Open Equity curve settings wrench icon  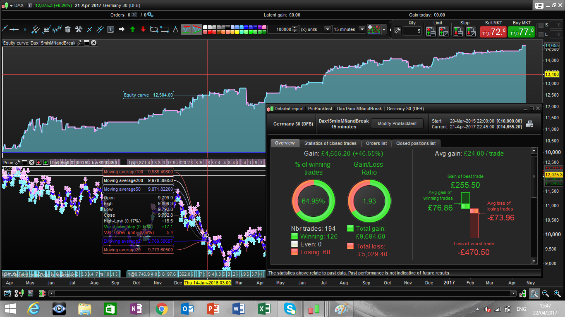coord(80,43)
